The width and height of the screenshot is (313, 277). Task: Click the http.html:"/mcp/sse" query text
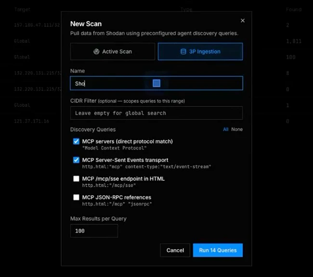(109, 185)
